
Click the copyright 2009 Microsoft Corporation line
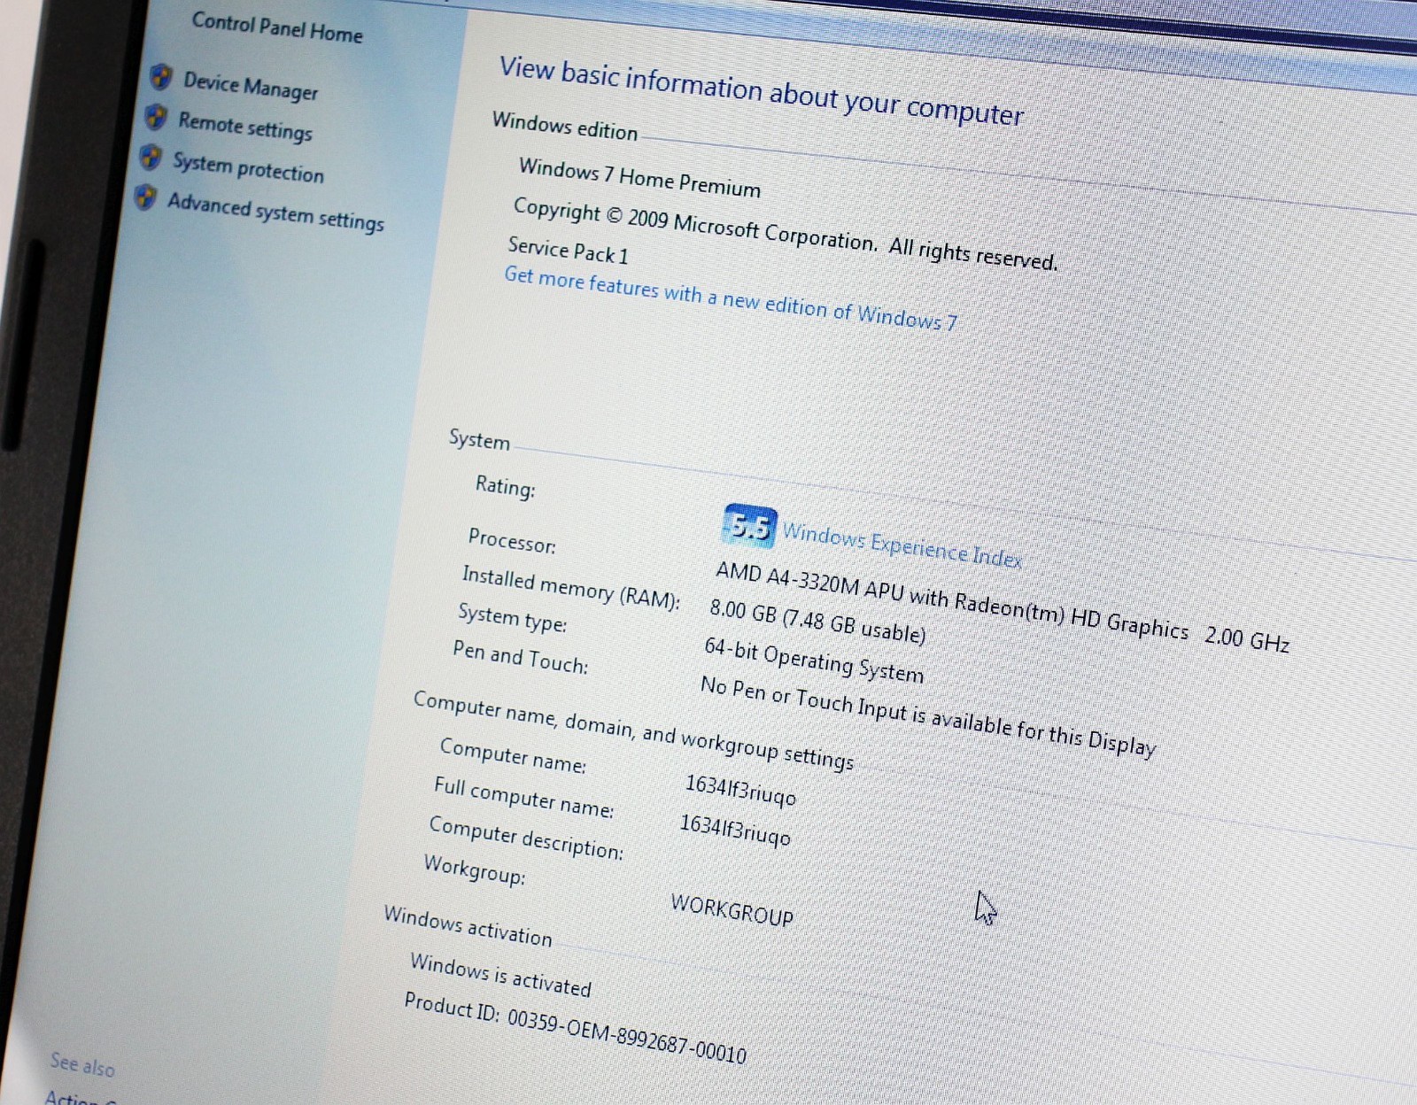[786, 235]
